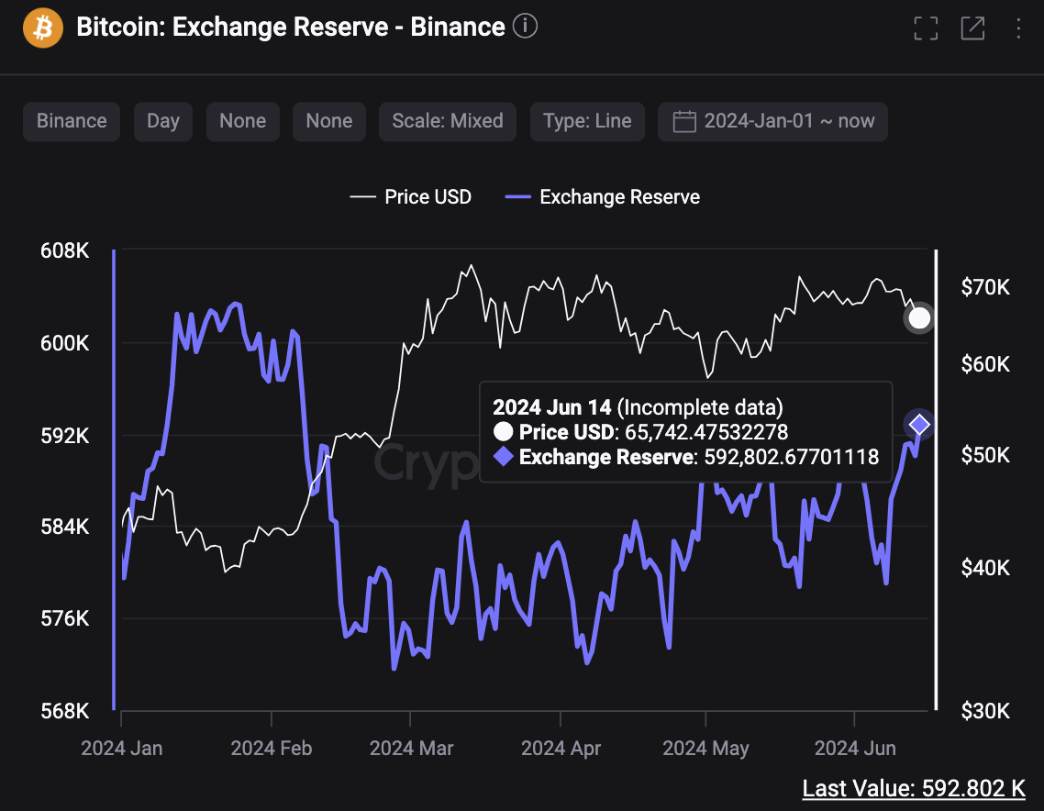Open chart in new window icon
Screen dimensions: 1044x811
[972, 28]
